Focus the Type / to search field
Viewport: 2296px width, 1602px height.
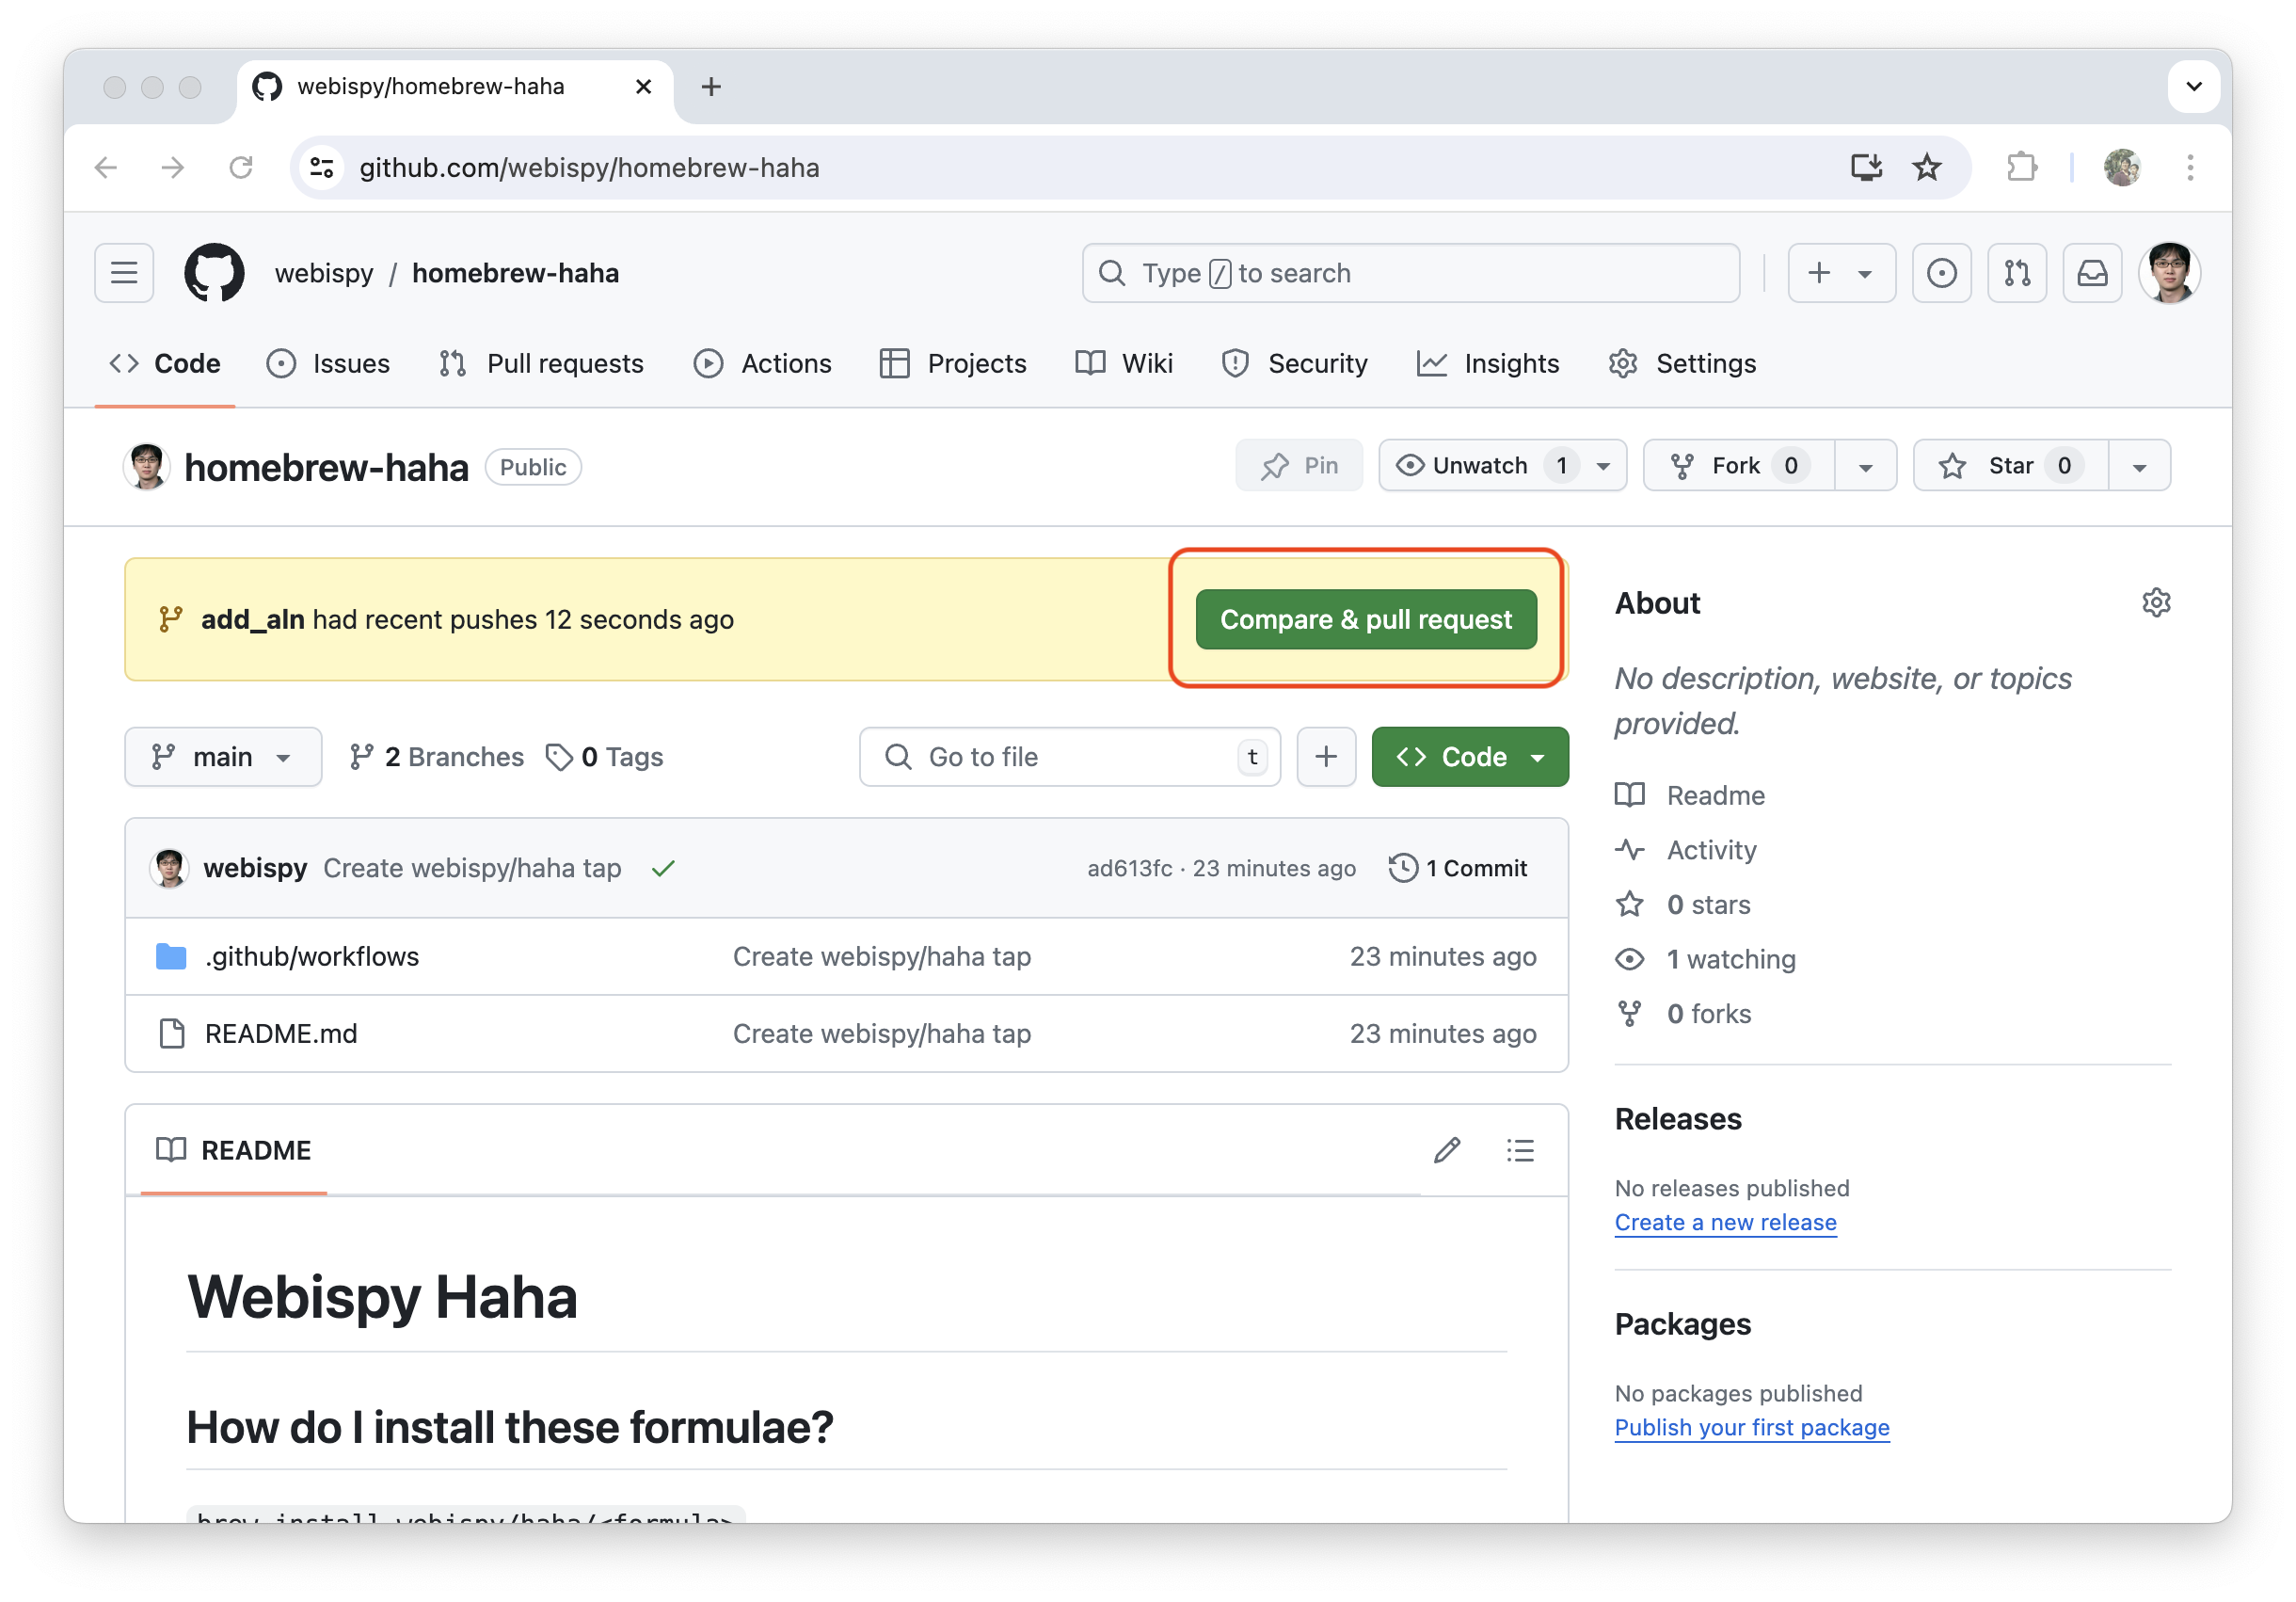click(1410, 273)
